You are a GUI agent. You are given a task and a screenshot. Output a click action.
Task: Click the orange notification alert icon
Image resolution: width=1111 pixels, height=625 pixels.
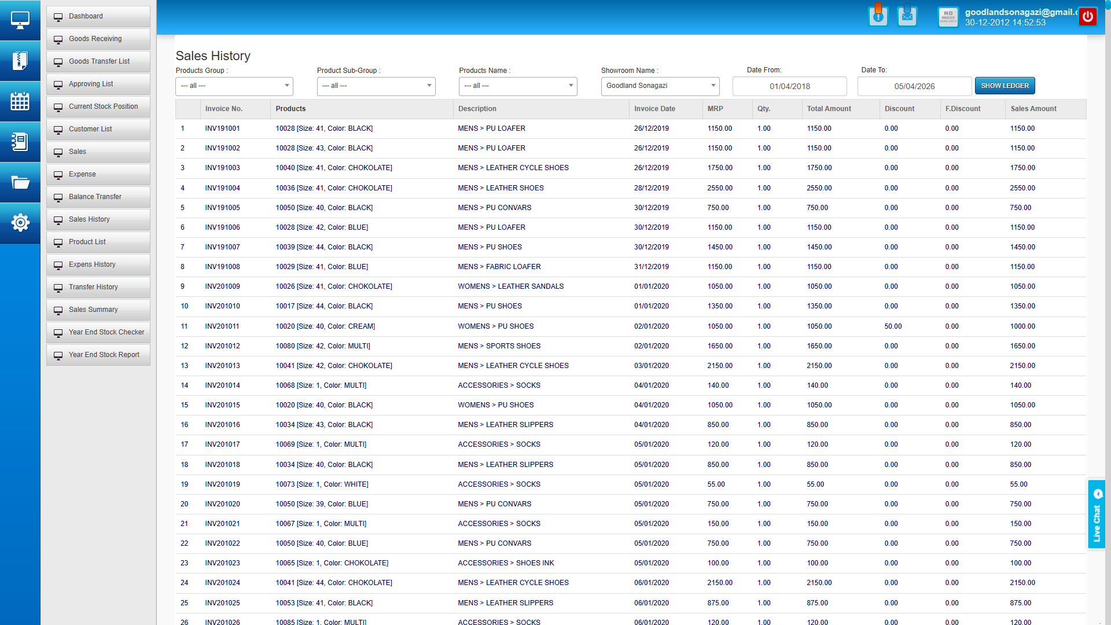878,16
